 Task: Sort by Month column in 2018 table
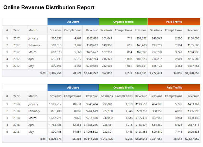coord(33,96)
